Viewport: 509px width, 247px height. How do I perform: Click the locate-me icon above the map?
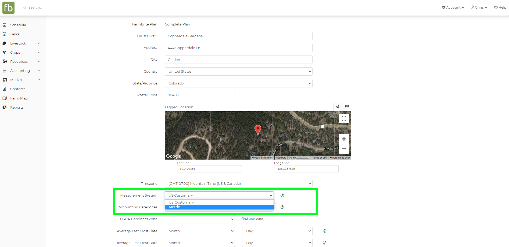338,106
